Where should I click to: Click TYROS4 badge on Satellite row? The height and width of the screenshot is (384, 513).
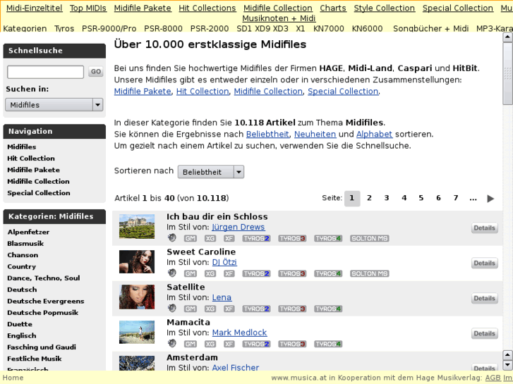(x=328, y=309)
